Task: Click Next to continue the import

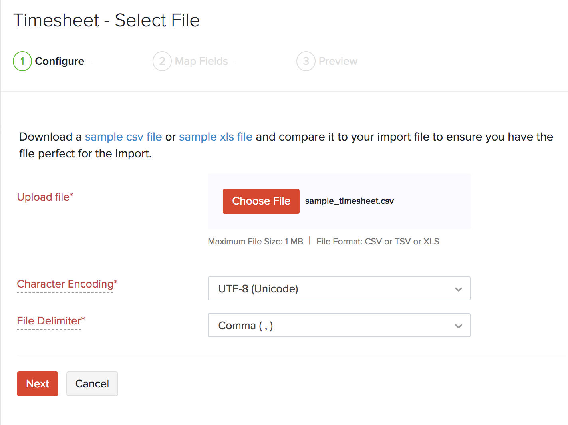Action: (37, 384)
